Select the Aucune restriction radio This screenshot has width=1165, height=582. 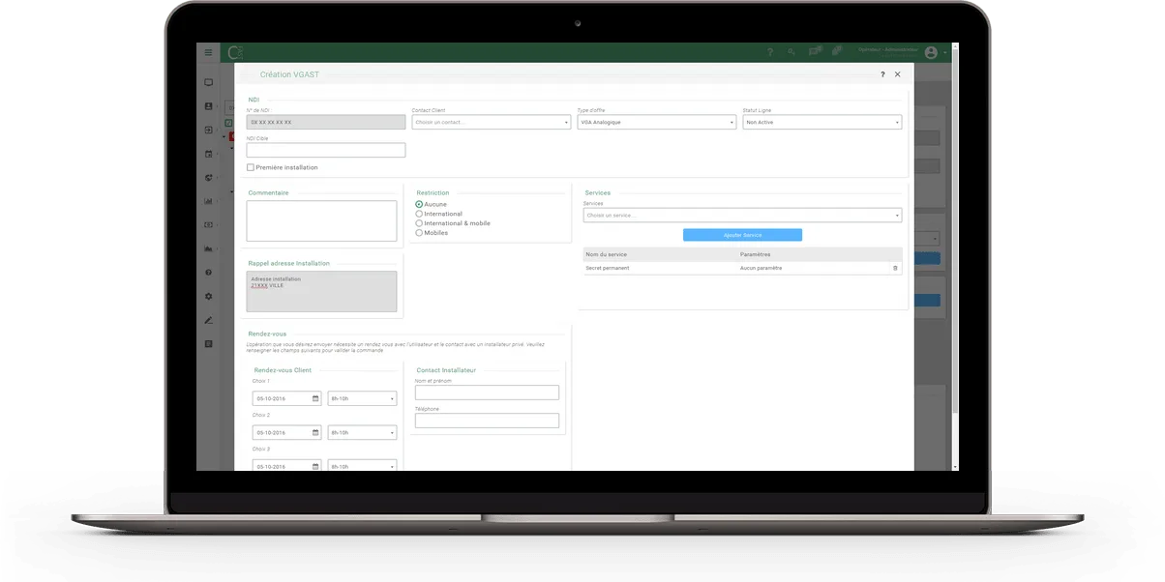[x=419, y=204]
